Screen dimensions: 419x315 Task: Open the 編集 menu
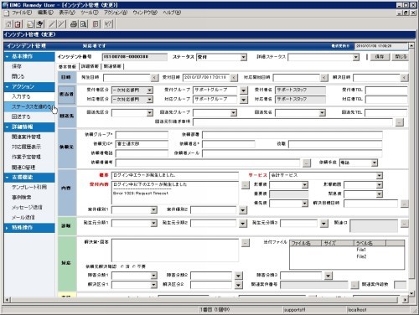45,13
